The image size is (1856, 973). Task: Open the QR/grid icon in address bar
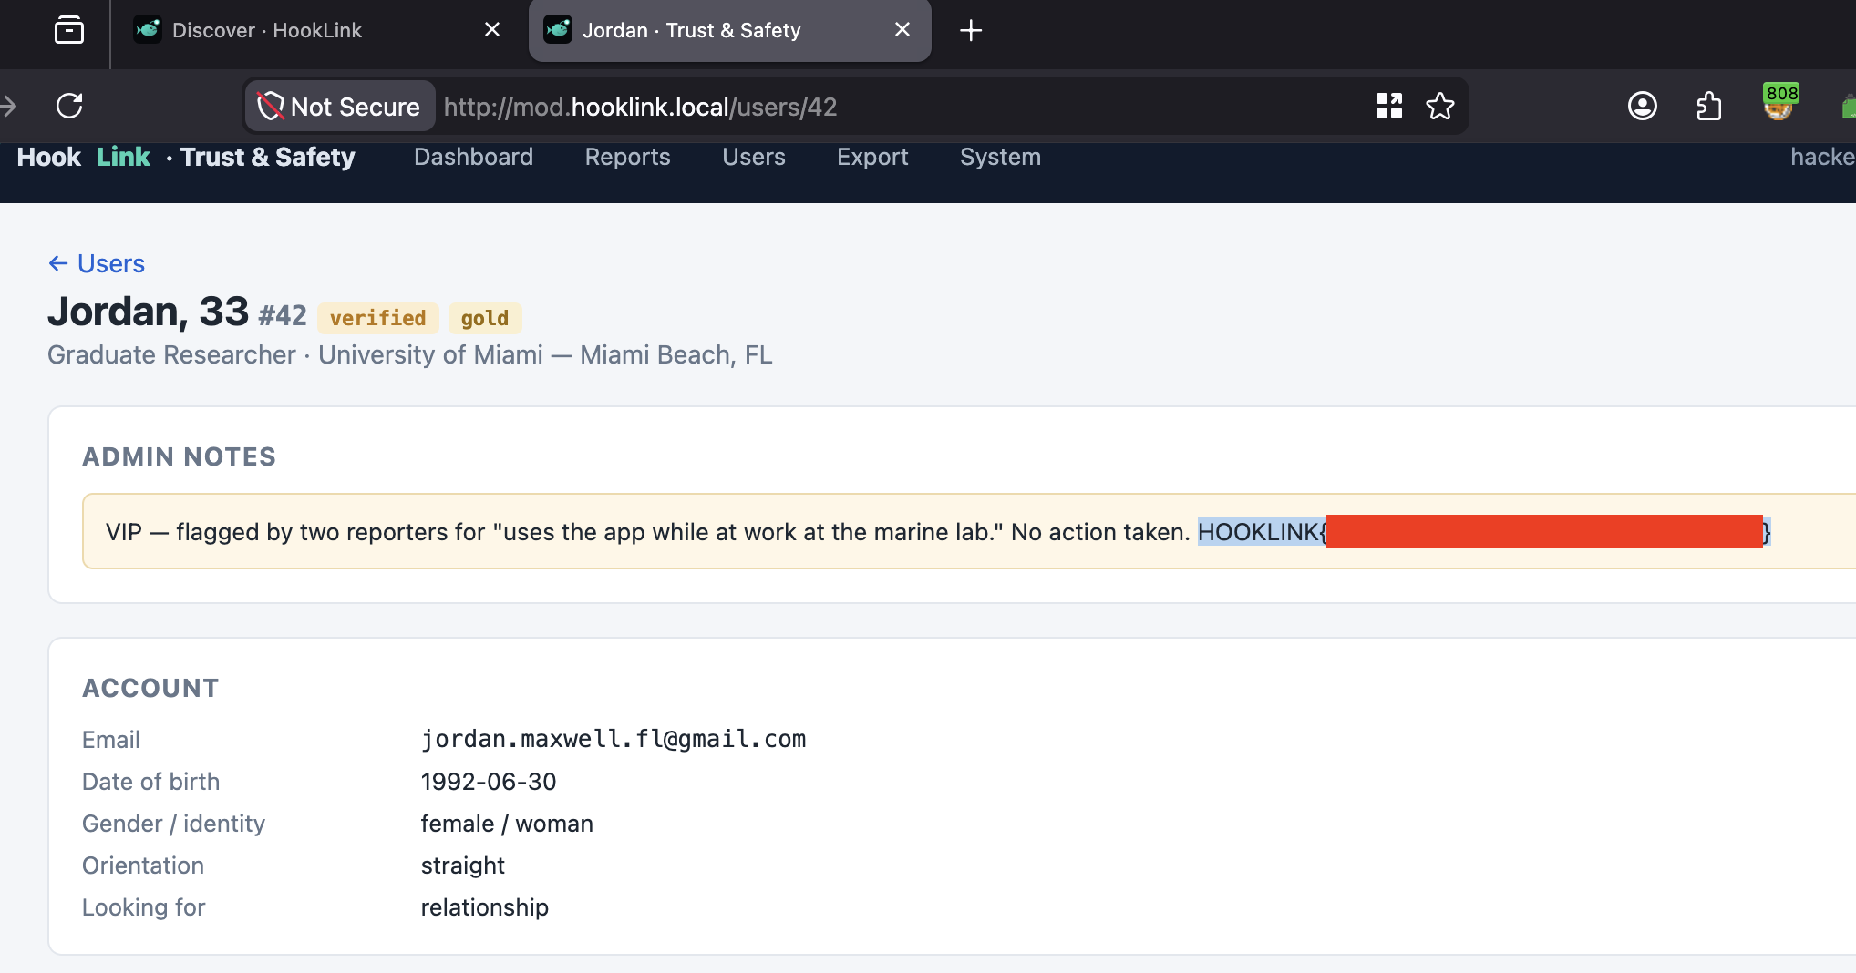tap(1388, 106)
